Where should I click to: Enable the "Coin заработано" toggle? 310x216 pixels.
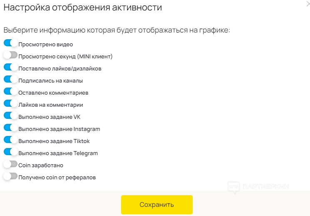click(x=10, y=164)
